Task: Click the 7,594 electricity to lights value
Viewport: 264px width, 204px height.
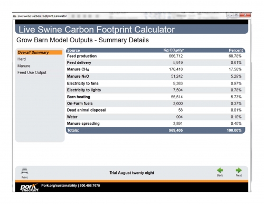Action: tap(178, 90)
